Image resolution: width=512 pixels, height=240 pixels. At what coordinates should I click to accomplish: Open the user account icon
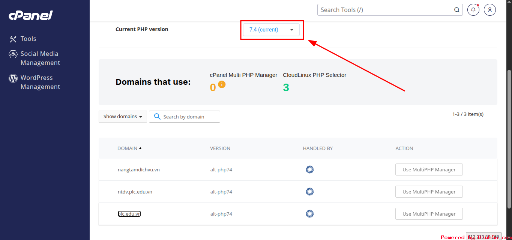[490, 10]
